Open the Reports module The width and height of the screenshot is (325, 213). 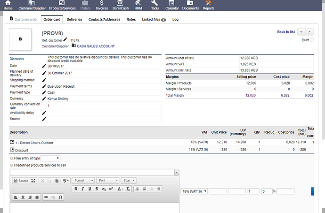208,5
